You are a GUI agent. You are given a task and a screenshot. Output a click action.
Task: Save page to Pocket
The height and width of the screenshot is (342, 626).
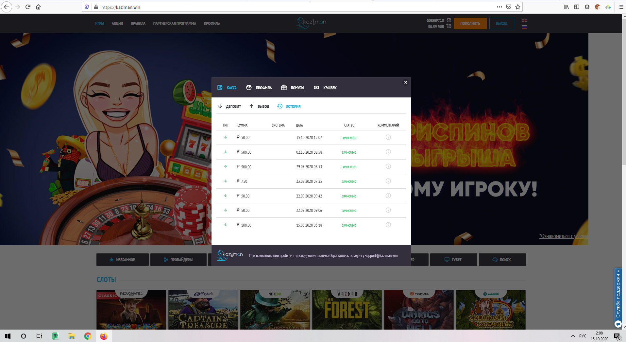[509, 7]
